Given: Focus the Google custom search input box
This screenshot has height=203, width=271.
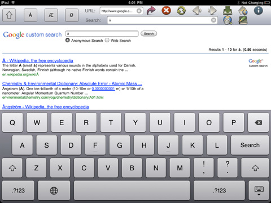Looking at the screenshot, I should [102, 34].
